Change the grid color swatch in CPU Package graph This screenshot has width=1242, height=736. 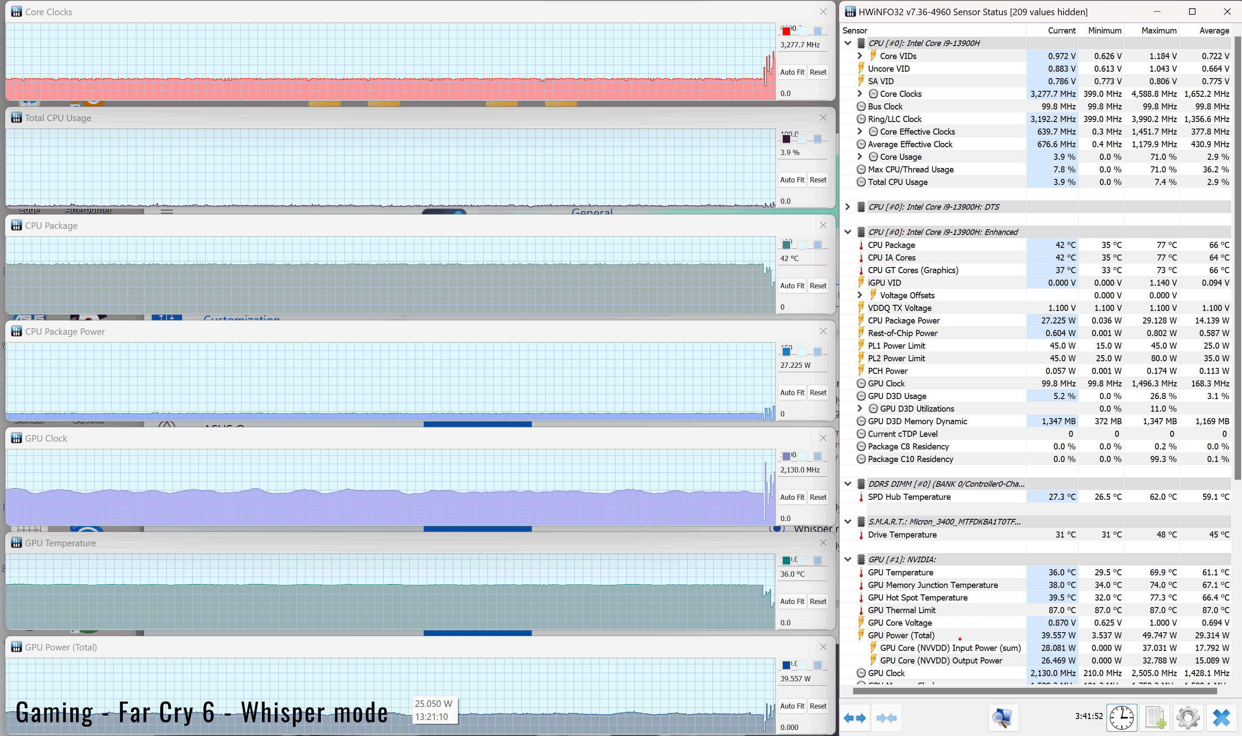click(817, 244)
